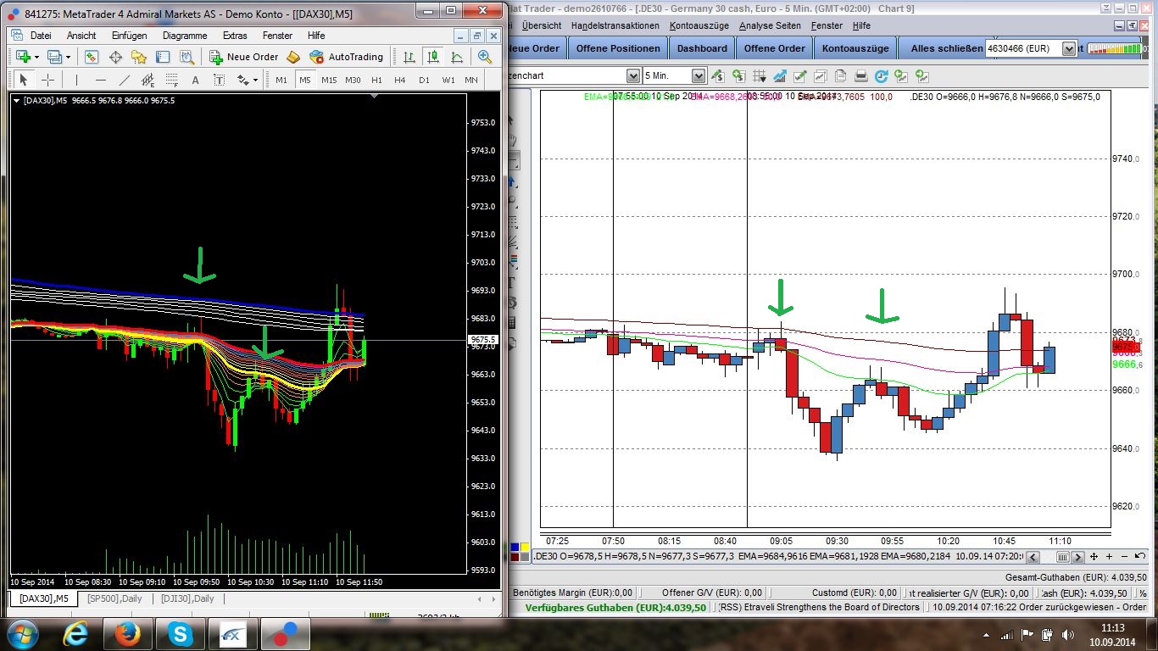The width and height of the screenshot is (1158, 651).
Task: Open the chart type dropdown in Flat Trader
Action: point(633,75)
